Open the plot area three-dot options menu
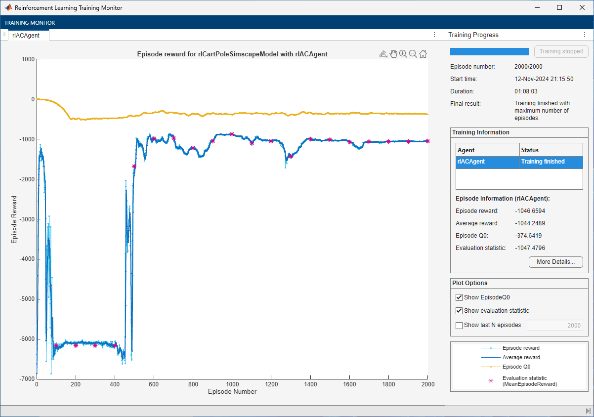 click(434, 35)
